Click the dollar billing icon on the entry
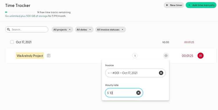This screenshot has width=218, height=110. [x=166, y=56]
